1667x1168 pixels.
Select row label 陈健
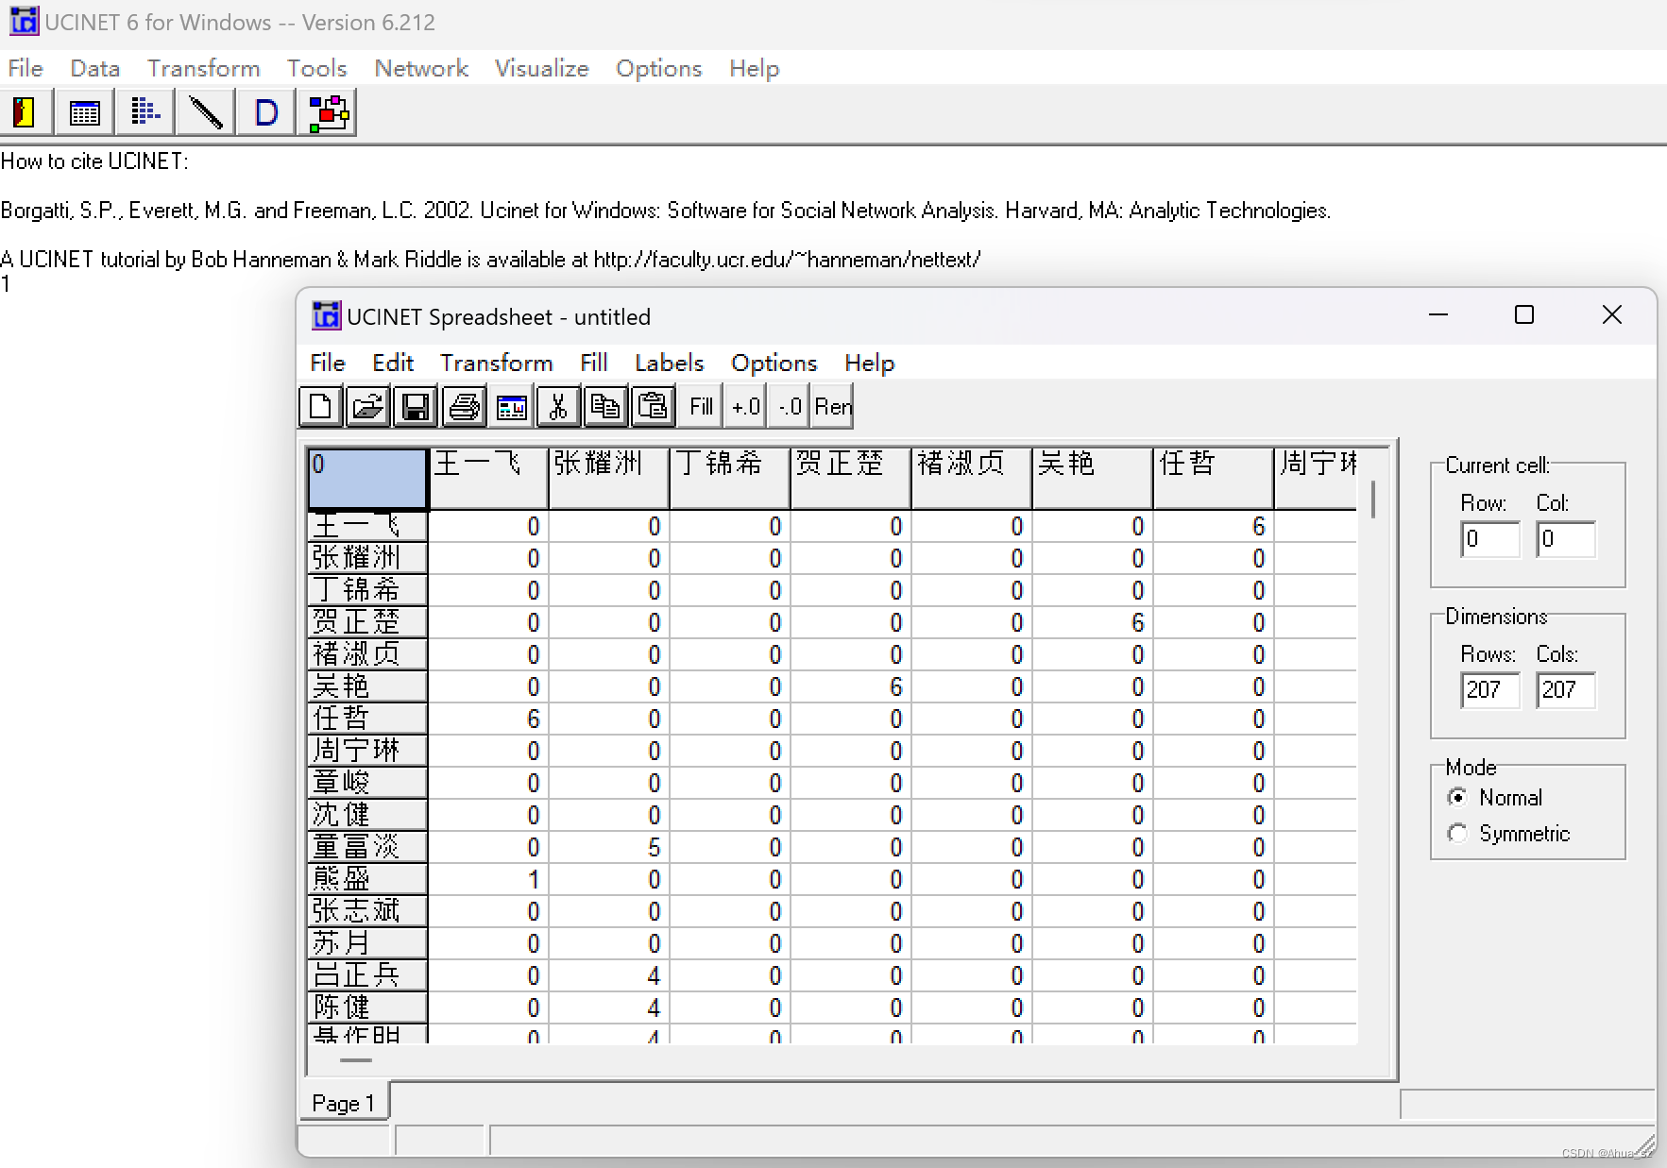click(x=367, y=1007)
